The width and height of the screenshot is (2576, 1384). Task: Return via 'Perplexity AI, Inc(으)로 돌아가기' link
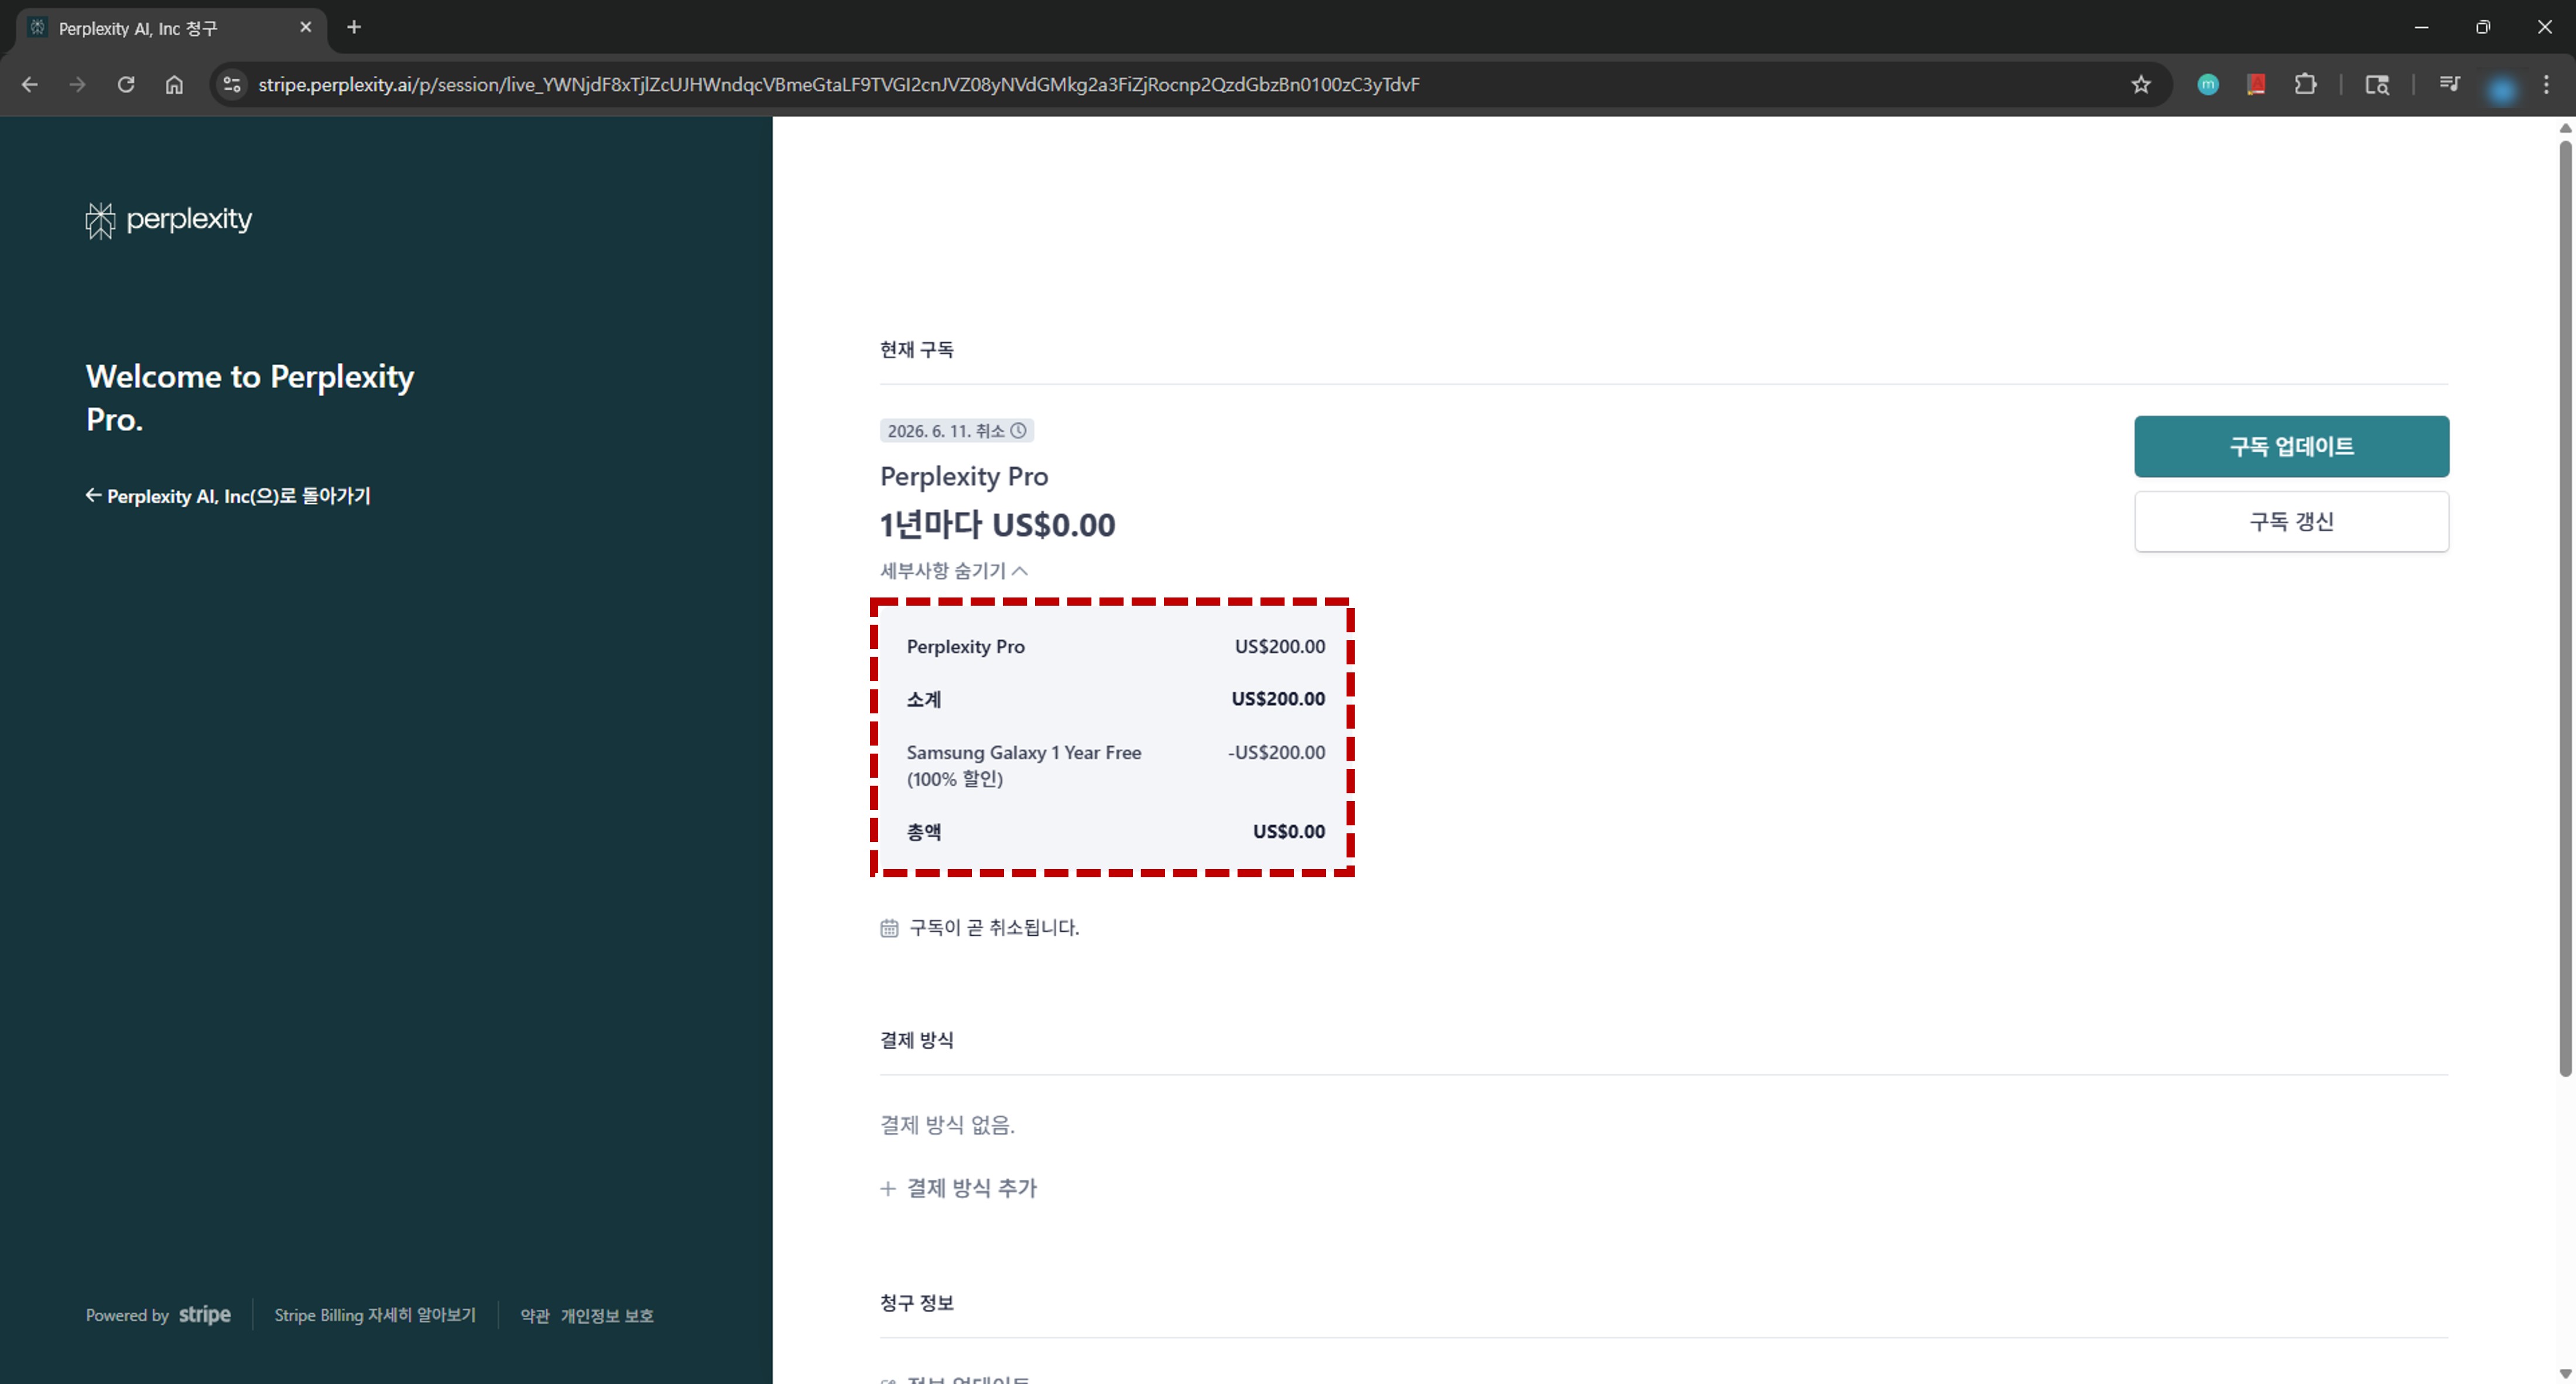pos(228,496)
